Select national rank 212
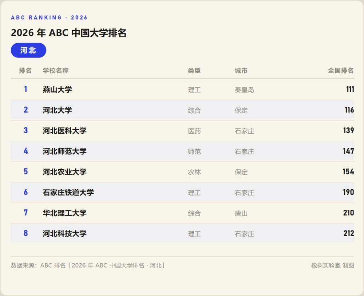 tap(349, 233)
